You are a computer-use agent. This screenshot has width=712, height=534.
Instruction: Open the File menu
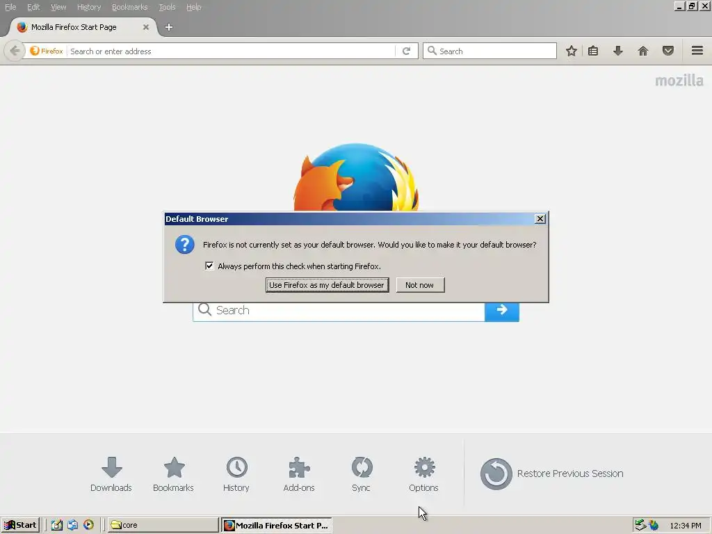[x=10, y=7]
